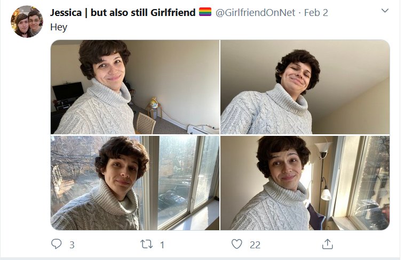Expand tweet options with the chevron arrow
Screen dimensions: 404x260
click(385, 11)
